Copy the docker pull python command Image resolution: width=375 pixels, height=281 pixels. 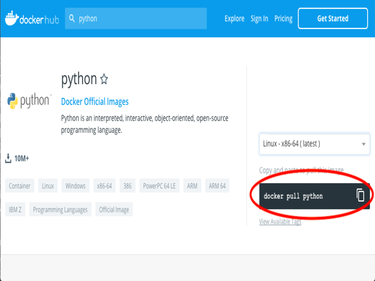[360, 195]
